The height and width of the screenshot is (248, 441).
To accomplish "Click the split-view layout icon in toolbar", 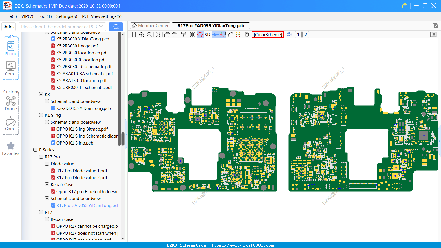I will click(133, 35).
